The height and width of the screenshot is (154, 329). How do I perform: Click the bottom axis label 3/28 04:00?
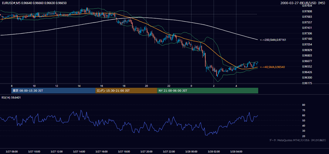(236, 151)
